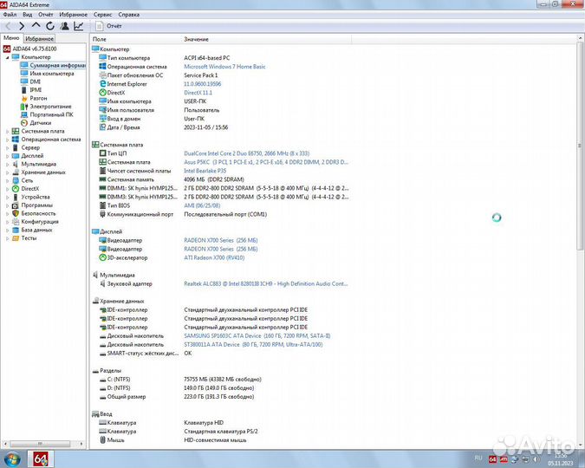
Task: Open the Отчёт menu in the menu bar
Action: (x=46, y=15)
